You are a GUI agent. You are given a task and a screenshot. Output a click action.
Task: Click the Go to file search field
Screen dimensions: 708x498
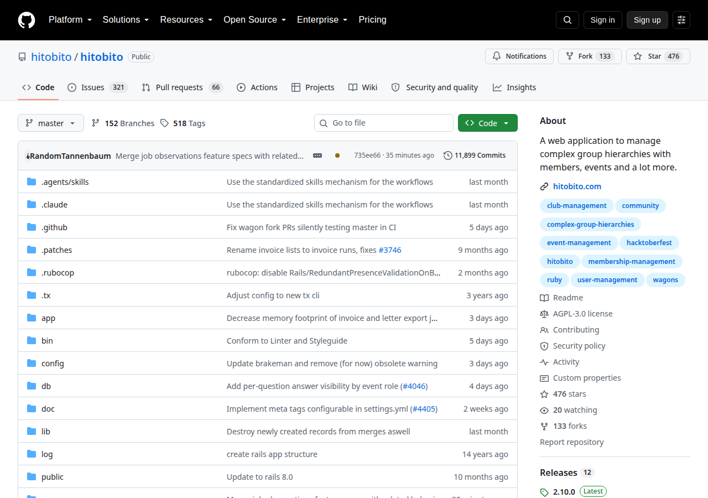384,123
